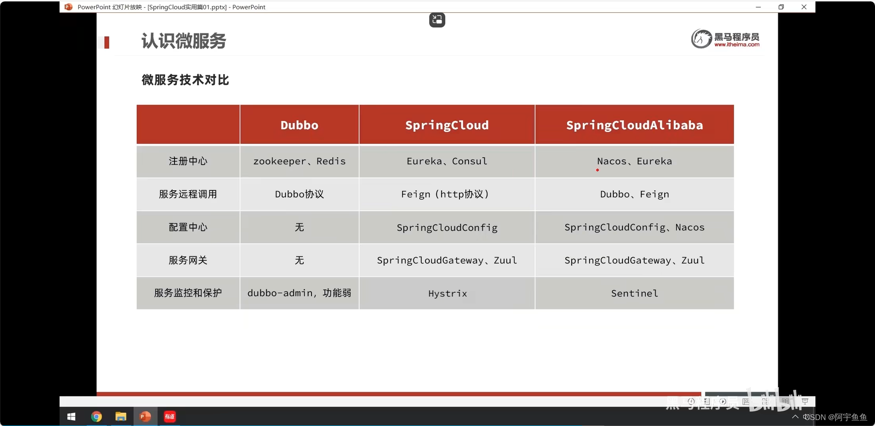
Task: Click the "服务监控和保护" row label
Action: [x=188, y=293]
